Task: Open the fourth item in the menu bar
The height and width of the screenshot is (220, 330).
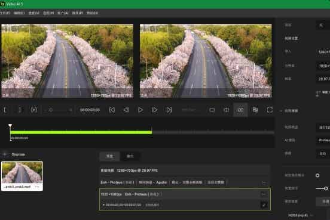Action: [48, 13]
